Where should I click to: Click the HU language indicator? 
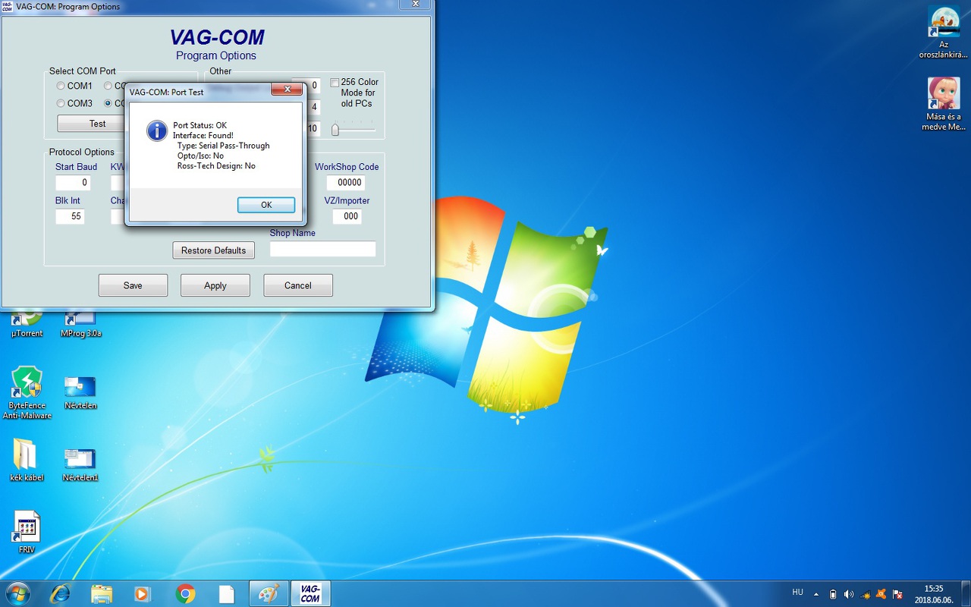[797, 593]
